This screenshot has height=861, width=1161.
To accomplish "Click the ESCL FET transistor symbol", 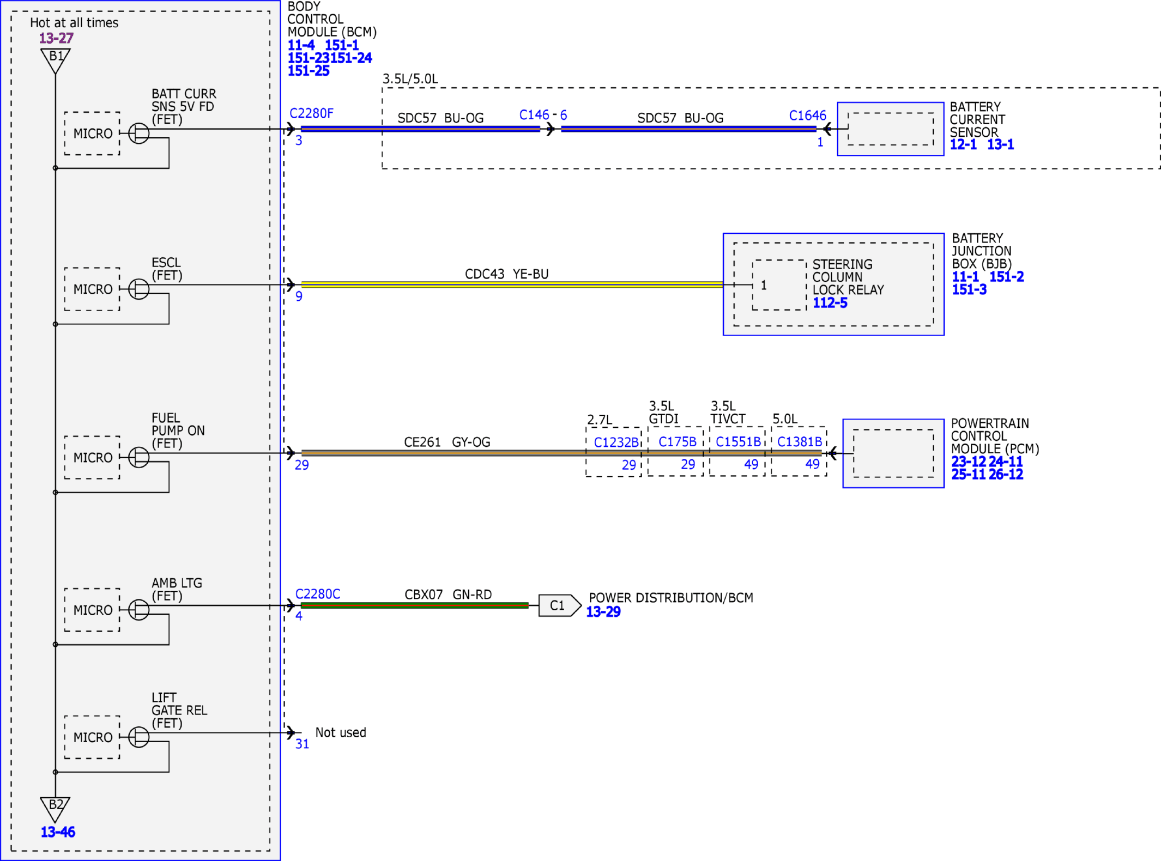I will coord(139,289).
